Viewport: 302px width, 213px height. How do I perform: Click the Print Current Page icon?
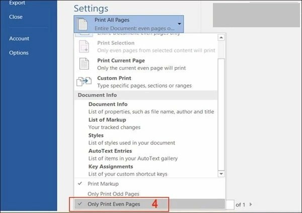83,64
